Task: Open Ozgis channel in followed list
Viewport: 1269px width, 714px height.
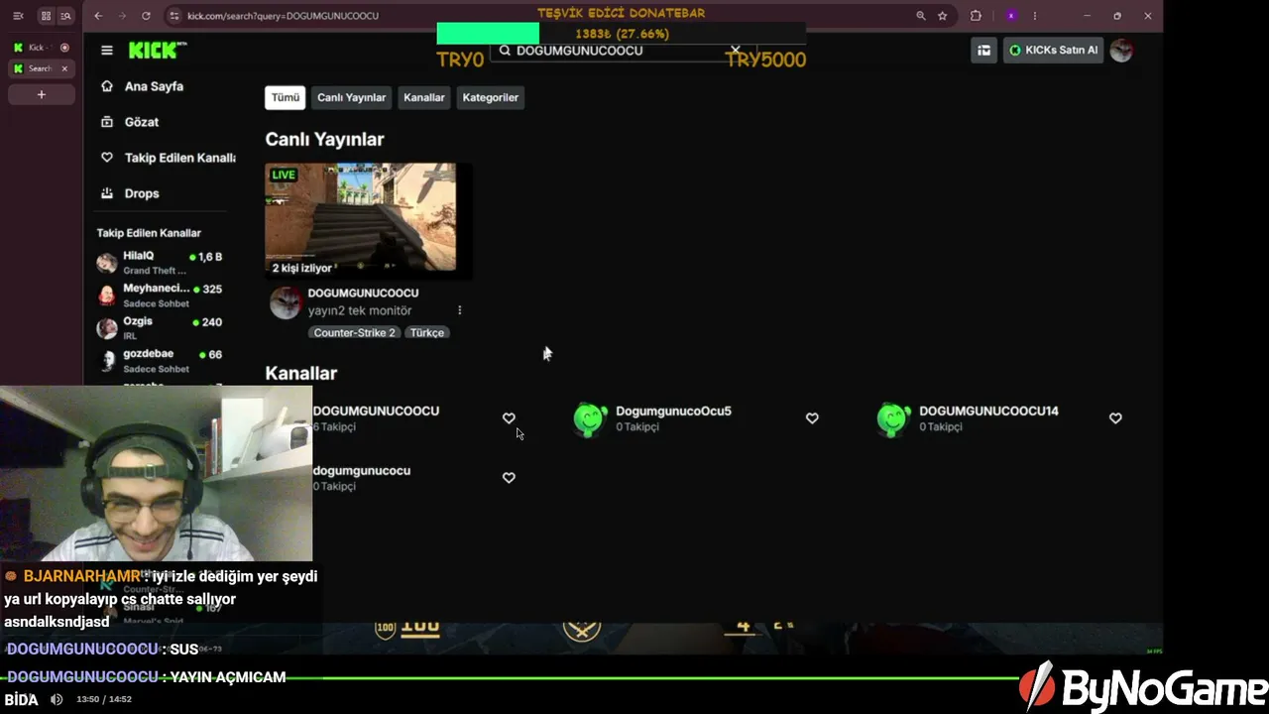Action: (x=159, y=328)
